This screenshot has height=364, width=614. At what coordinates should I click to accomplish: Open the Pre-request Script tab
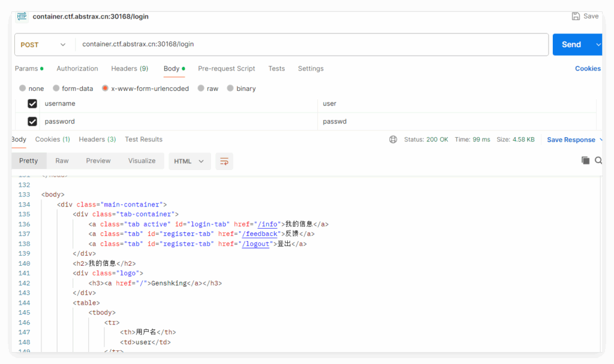(x=226, y=69)
